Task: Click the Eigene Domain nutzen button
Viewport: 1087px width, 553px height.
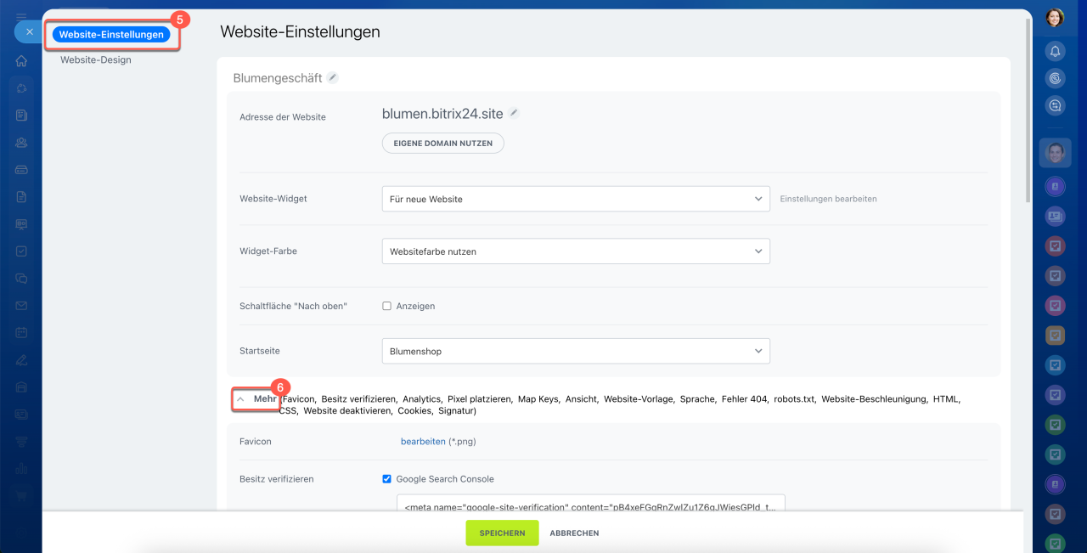Action: [442, 144]
